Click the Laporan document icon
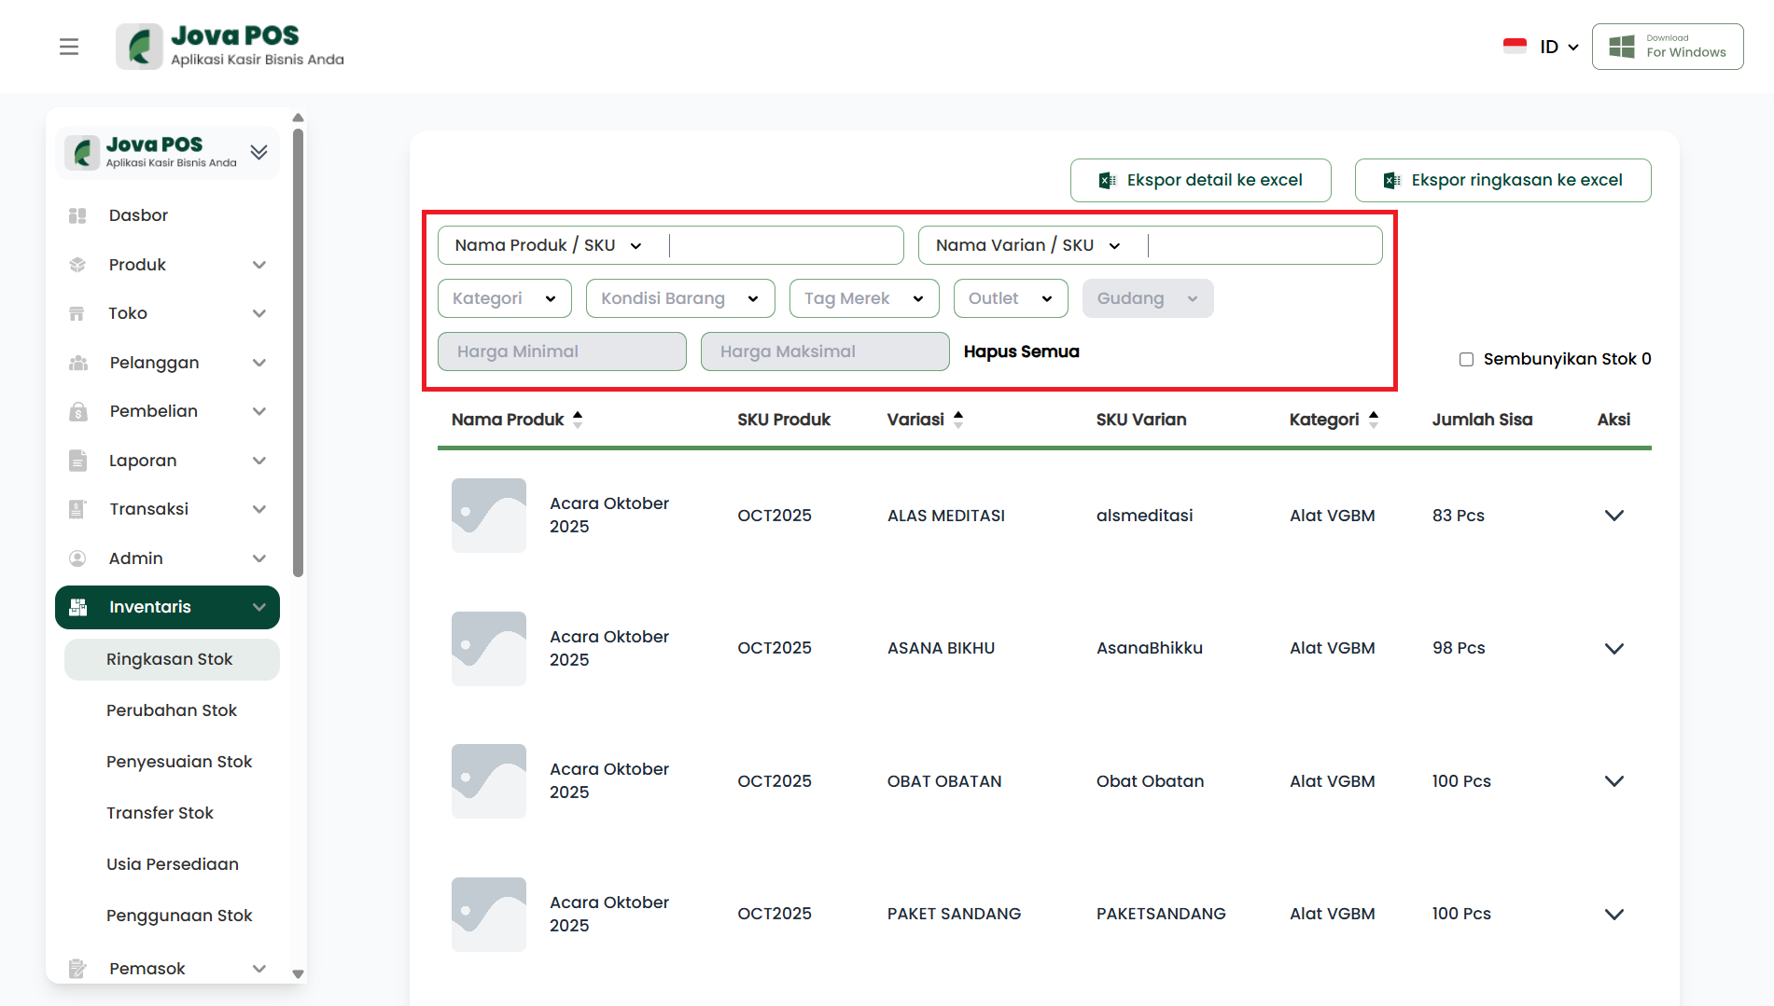This screenshot has width=1774, height=1006. coord(77,461)
